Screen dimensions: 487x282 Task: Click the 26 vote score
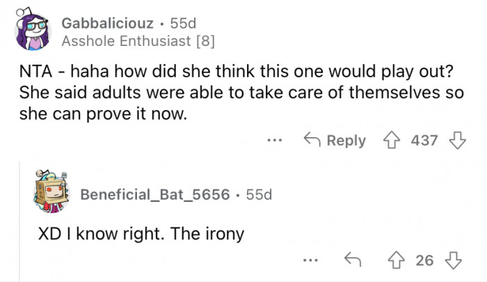pyautogui.click(x=424, y=260)
